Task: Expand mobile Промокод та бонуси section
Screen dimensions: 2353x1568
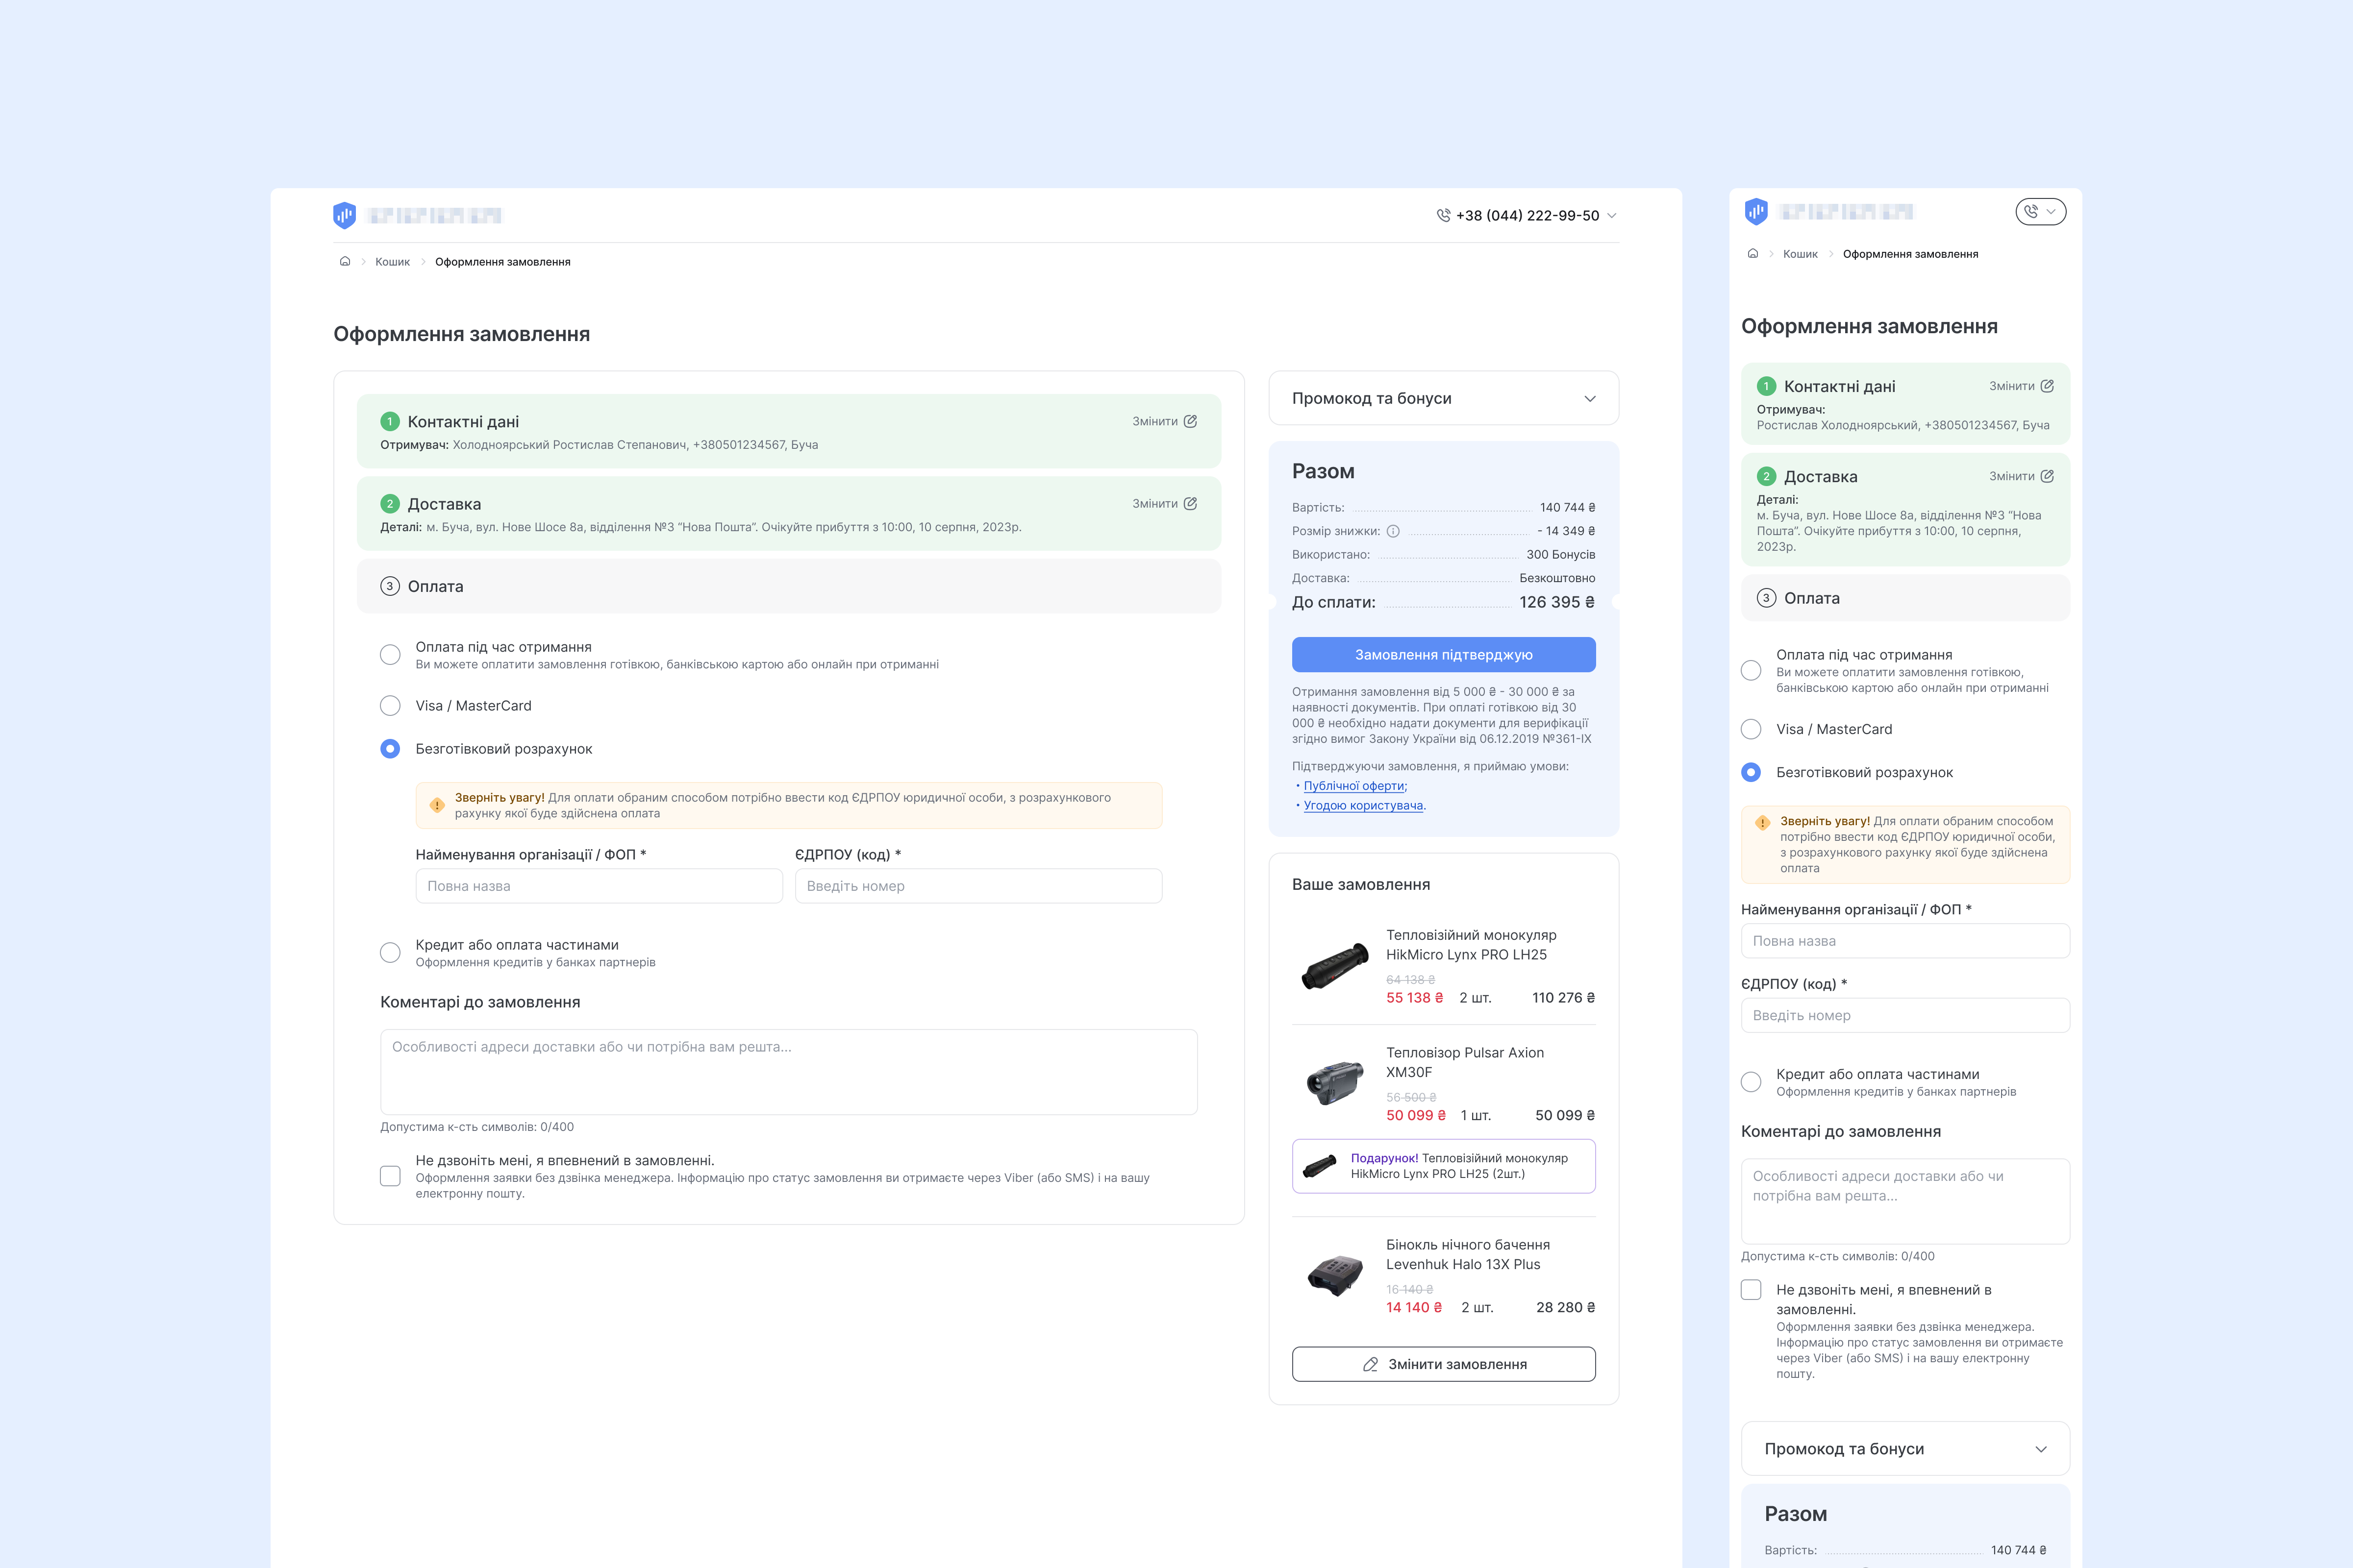Action: click(x=2041, y=1449)
